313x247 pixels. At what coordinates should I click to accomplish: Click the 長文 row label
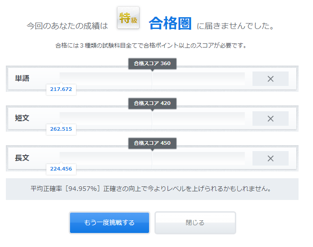pos(22,158)
